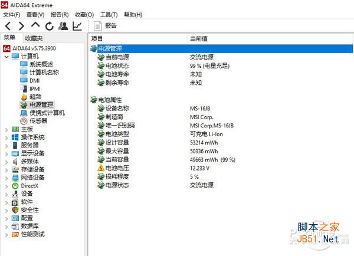Screen dimensions: 354x256
Task: Expand the DirectX tree node
Action: click(x=6, y=186)
